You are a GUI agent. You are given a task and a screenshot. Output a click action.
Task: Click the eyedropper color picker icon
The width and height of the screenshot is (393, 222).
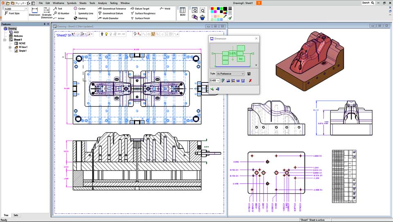click(x=225, y=16)
